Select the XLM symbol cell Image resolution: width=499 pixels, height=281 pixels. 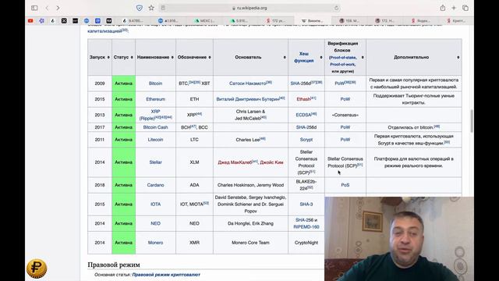click(x=194, y=162)
